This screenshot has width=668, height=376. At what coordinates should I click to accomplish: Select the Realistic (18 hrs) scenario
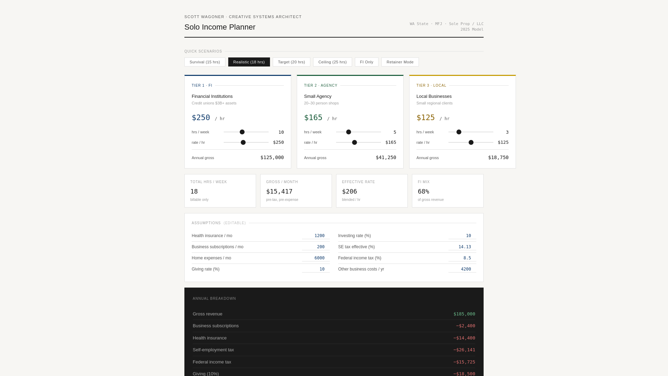(249, 62)
